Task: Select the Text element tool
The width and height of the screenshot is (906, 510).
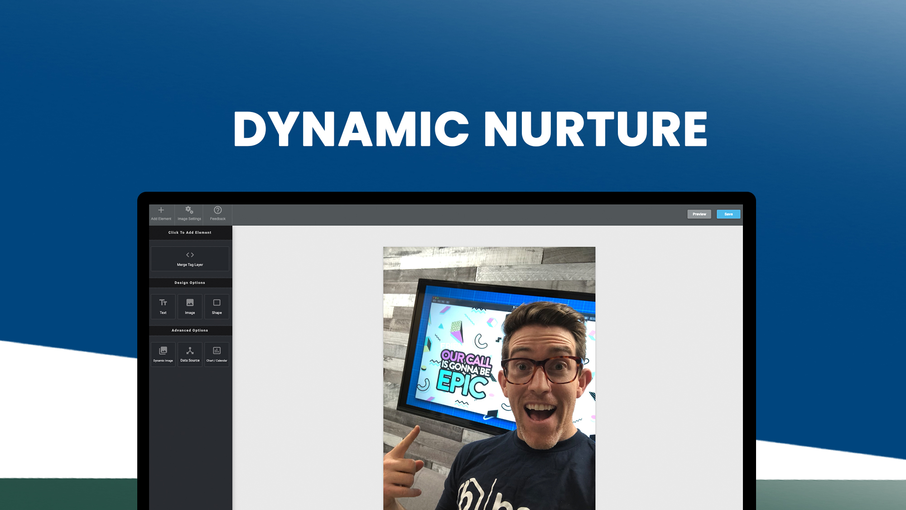Action: point(163,306)
